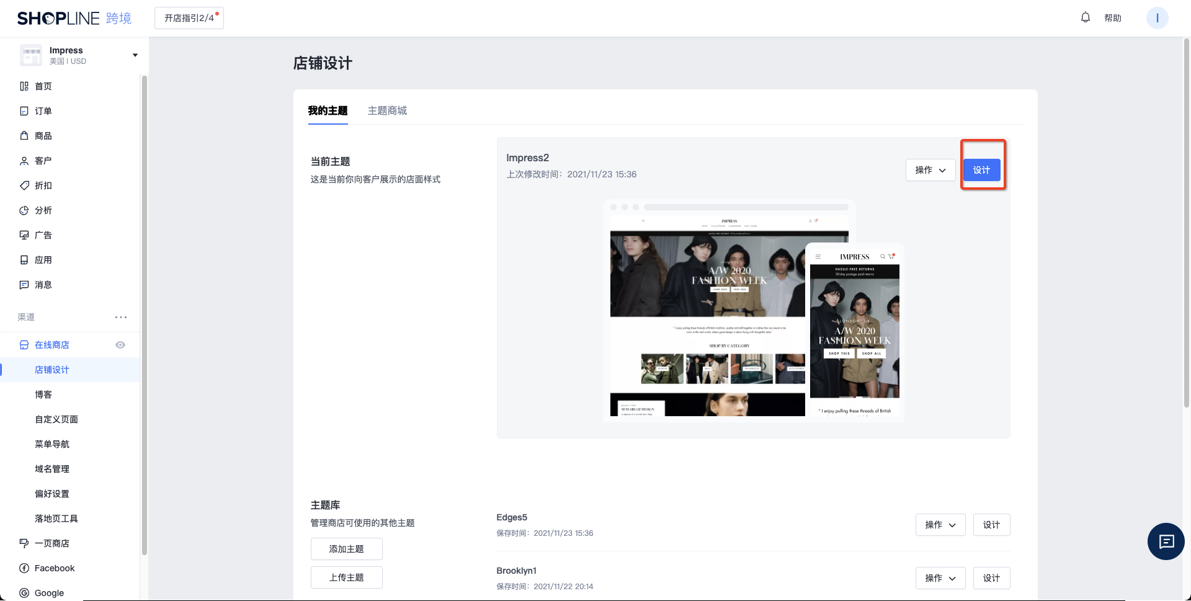Open the 操作 dropdown for Impress2 theme

(x=930, y=169)
